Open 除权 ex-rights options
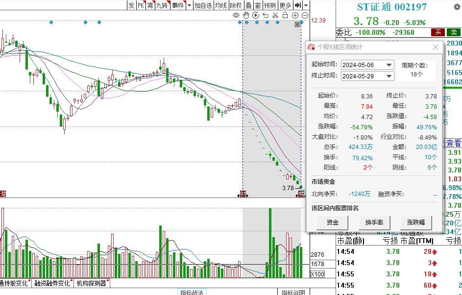The width and height of the screenshot is (462, 295). 236,5
